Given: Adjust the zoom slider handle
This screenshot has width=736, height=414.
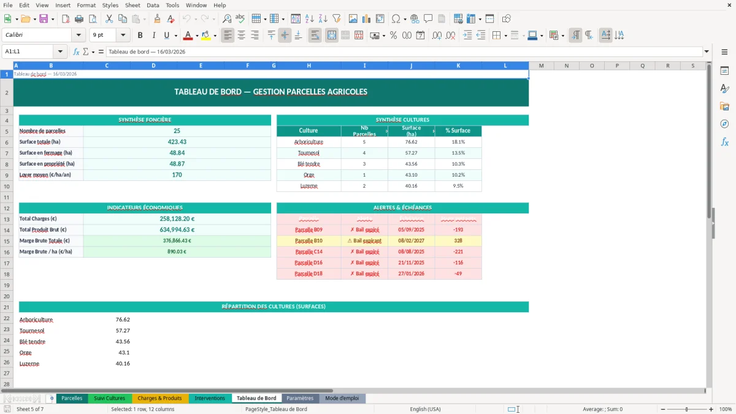Looking at the screenshot, I should point(686,409).
